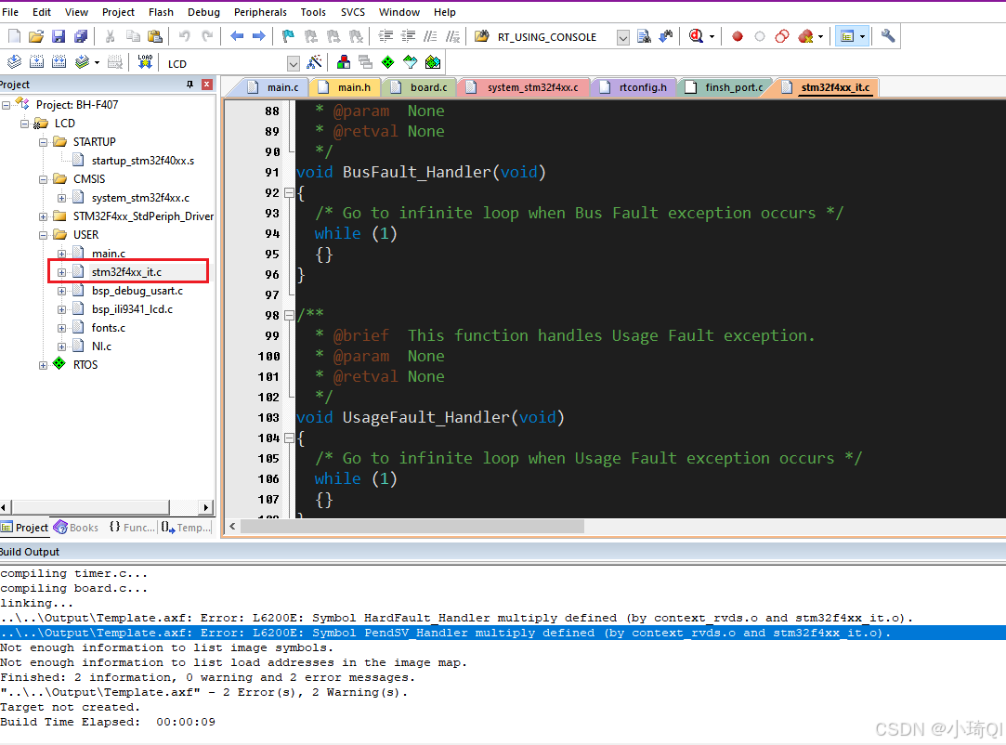The height and width of the screenshot is (745, 1006).
Task: Download code to flash memory
Action: [145, 61]
